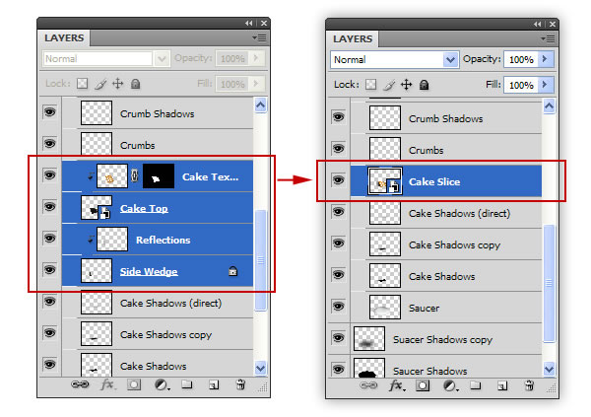Open panel flyout menu in left panel
The width and height of the screenshot is (591, 417).
259,37
